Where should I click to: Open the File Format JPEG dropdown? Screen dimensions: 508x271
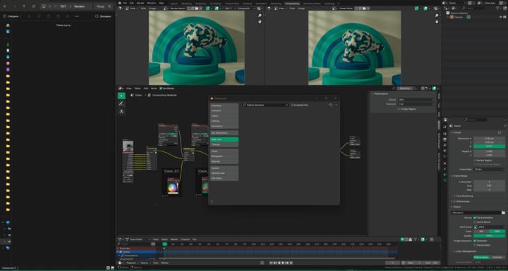[489, 227]
